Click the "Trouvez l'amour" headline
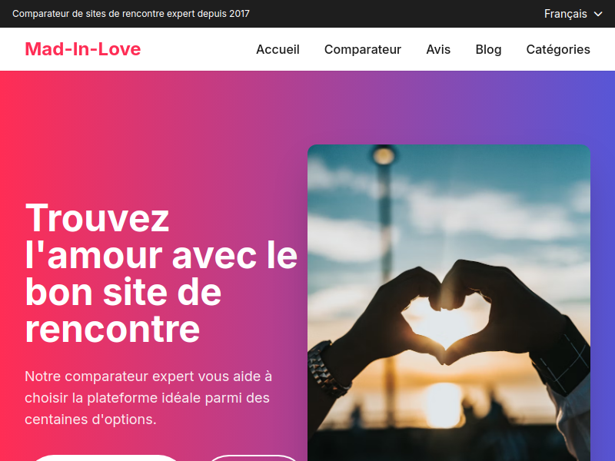Viewport: 615px width, 461px height. (161, 274)
